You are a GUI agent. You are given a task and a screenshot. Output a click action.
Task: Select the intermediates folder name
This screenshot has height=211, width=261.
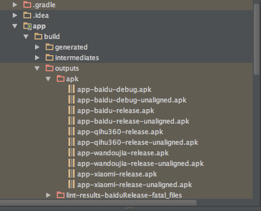(77, 58)
